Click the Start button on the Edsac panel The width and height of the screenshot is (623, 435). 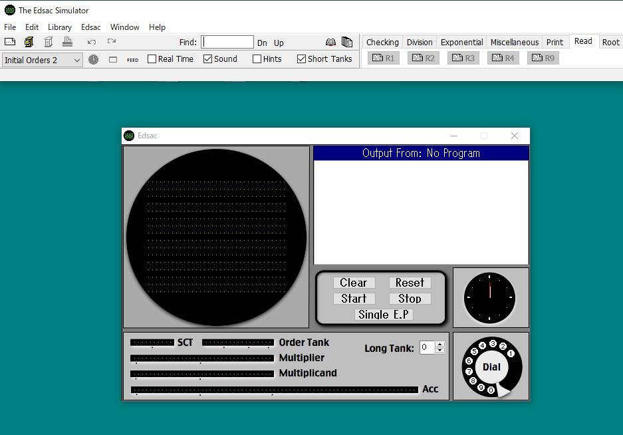click(354, 299)
